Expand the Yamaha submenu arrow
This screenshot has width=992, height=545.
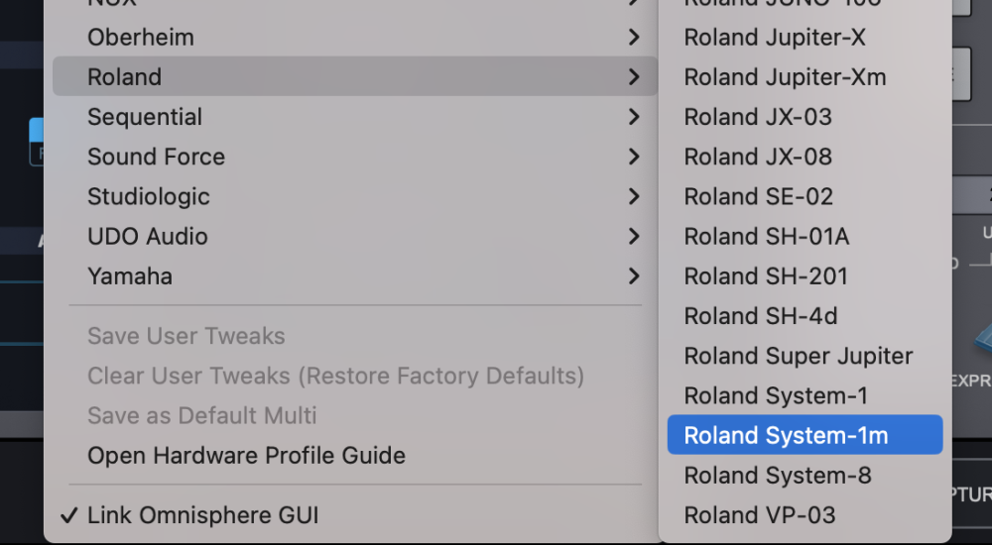click(x=633, y=276)
